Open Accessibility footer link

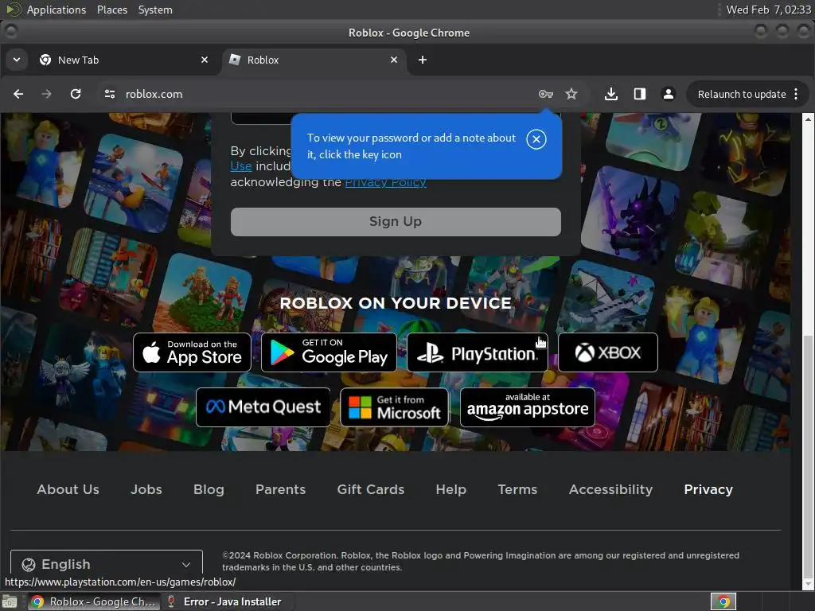(610, 489)
